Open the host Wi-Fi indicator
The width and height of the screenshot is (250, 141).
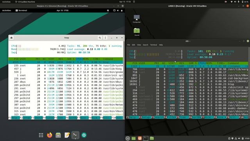coord(232,2)
